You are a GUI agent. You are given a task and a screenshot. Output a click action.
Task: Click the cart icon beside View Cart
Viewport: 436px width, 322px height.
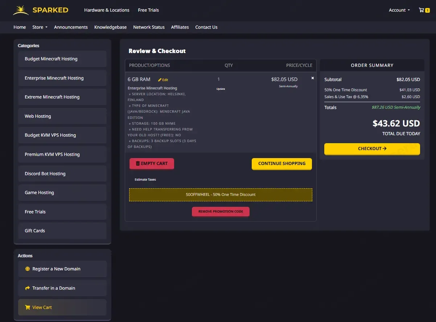[x=28, y=307]
